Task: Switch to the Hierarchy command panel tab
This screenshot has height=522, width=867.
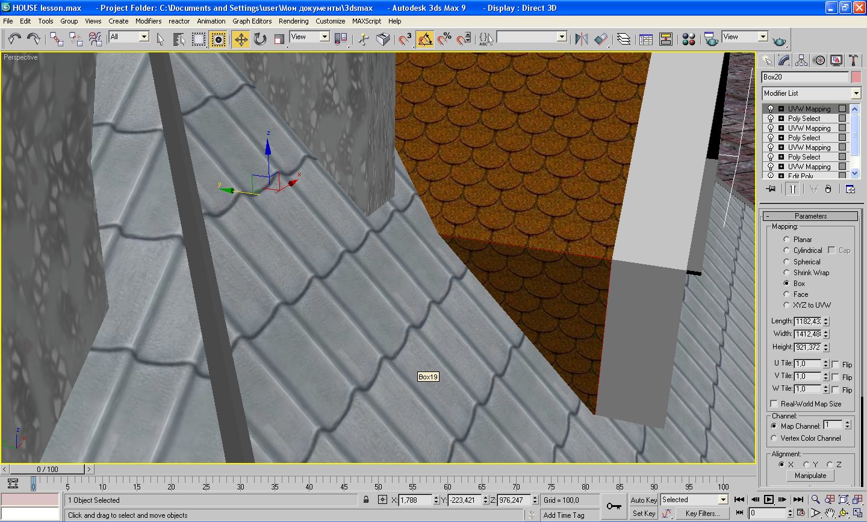Action: point(801,60)
